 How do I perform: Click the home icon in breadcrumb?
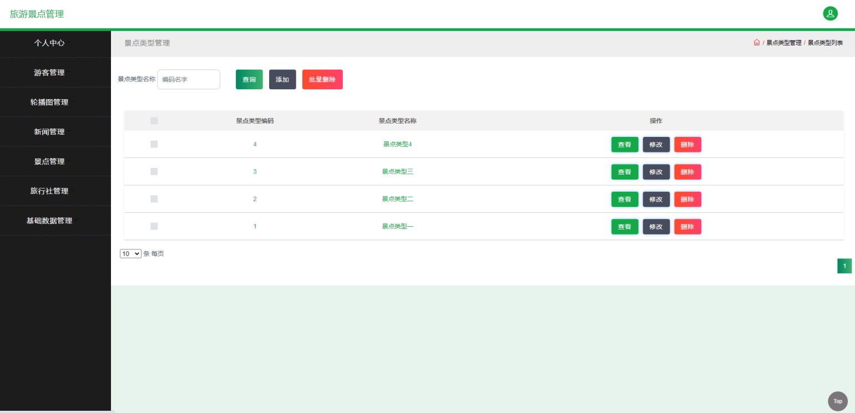(x=757, y=43)
